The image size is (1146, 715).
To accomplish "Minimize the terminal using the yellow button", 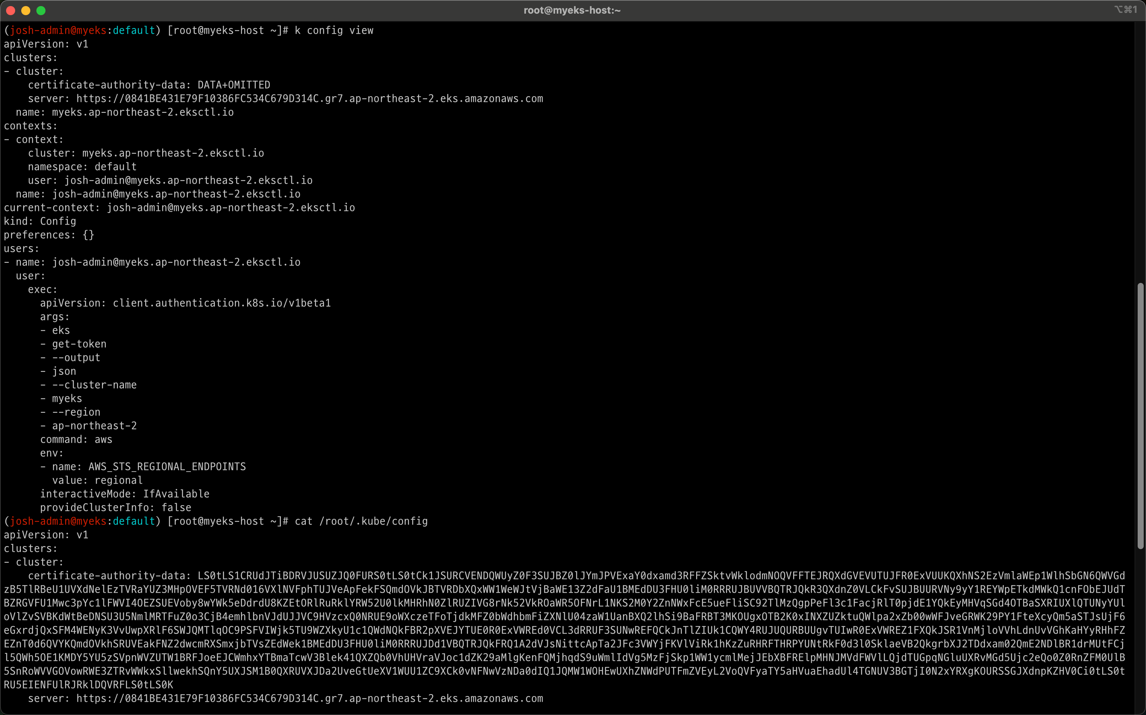I will coord(25,10).
